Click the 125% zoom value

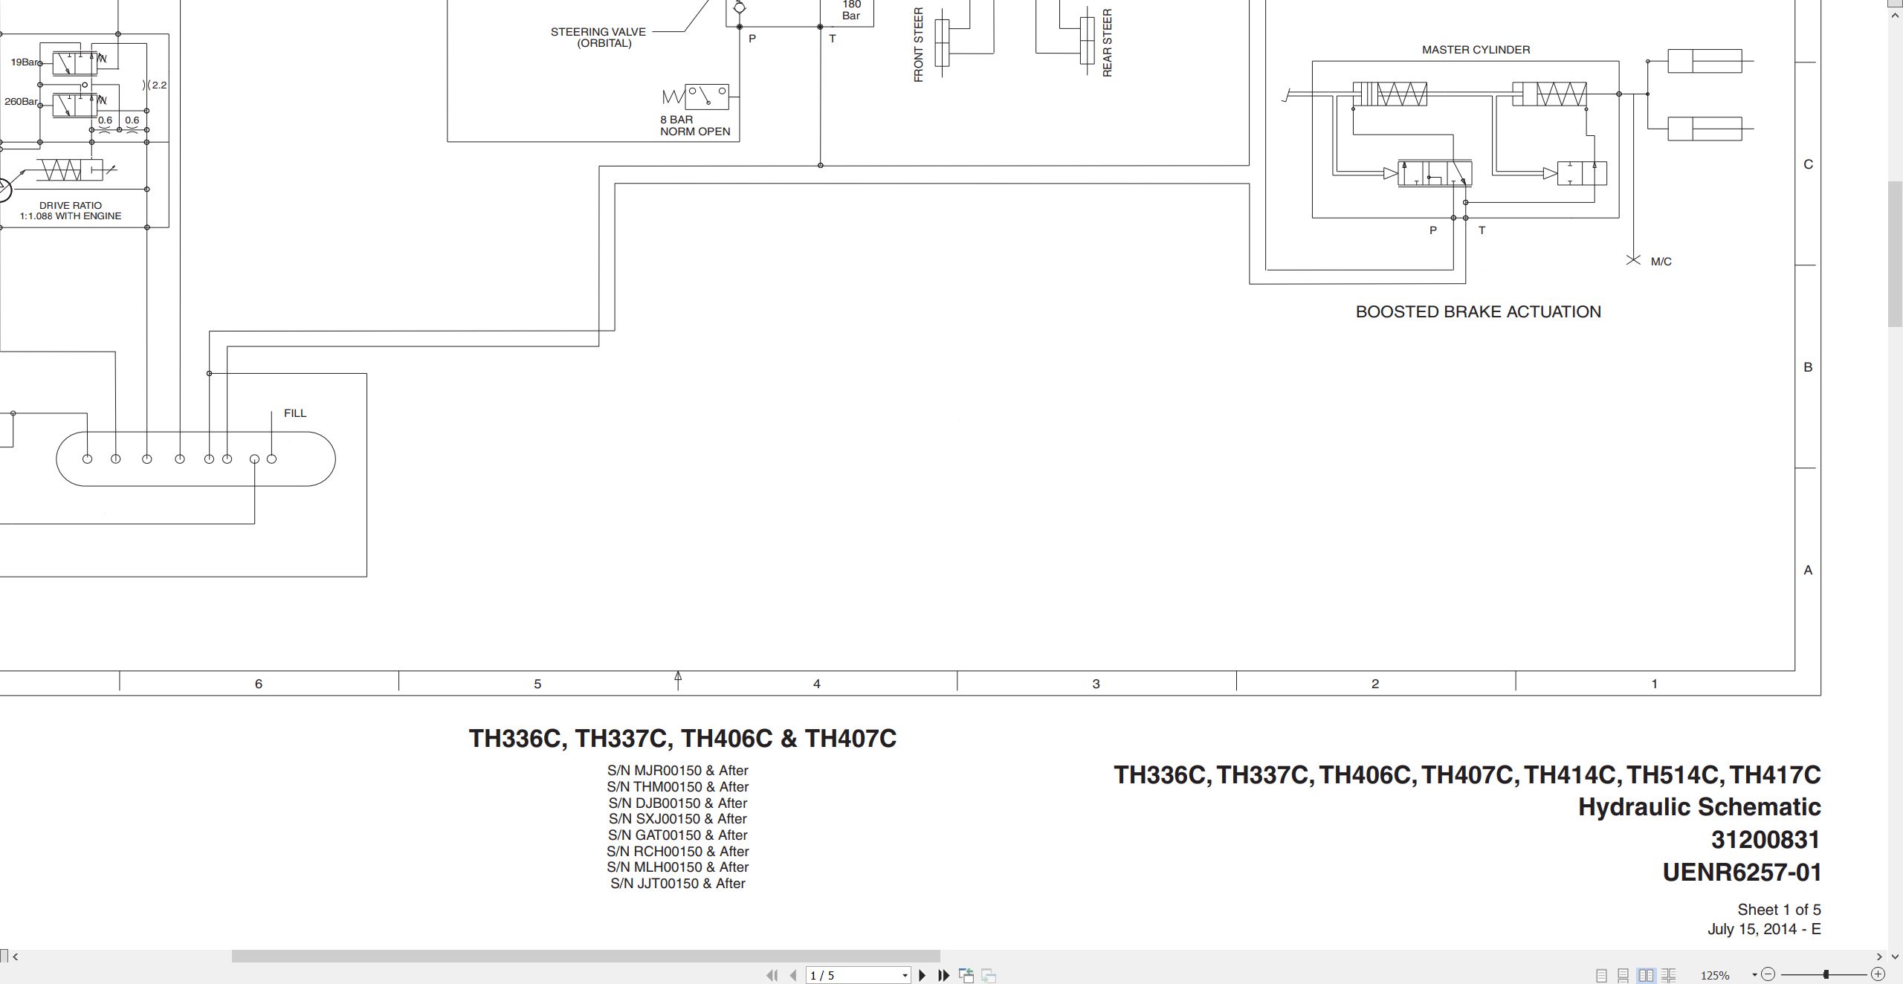(1714, 975)
